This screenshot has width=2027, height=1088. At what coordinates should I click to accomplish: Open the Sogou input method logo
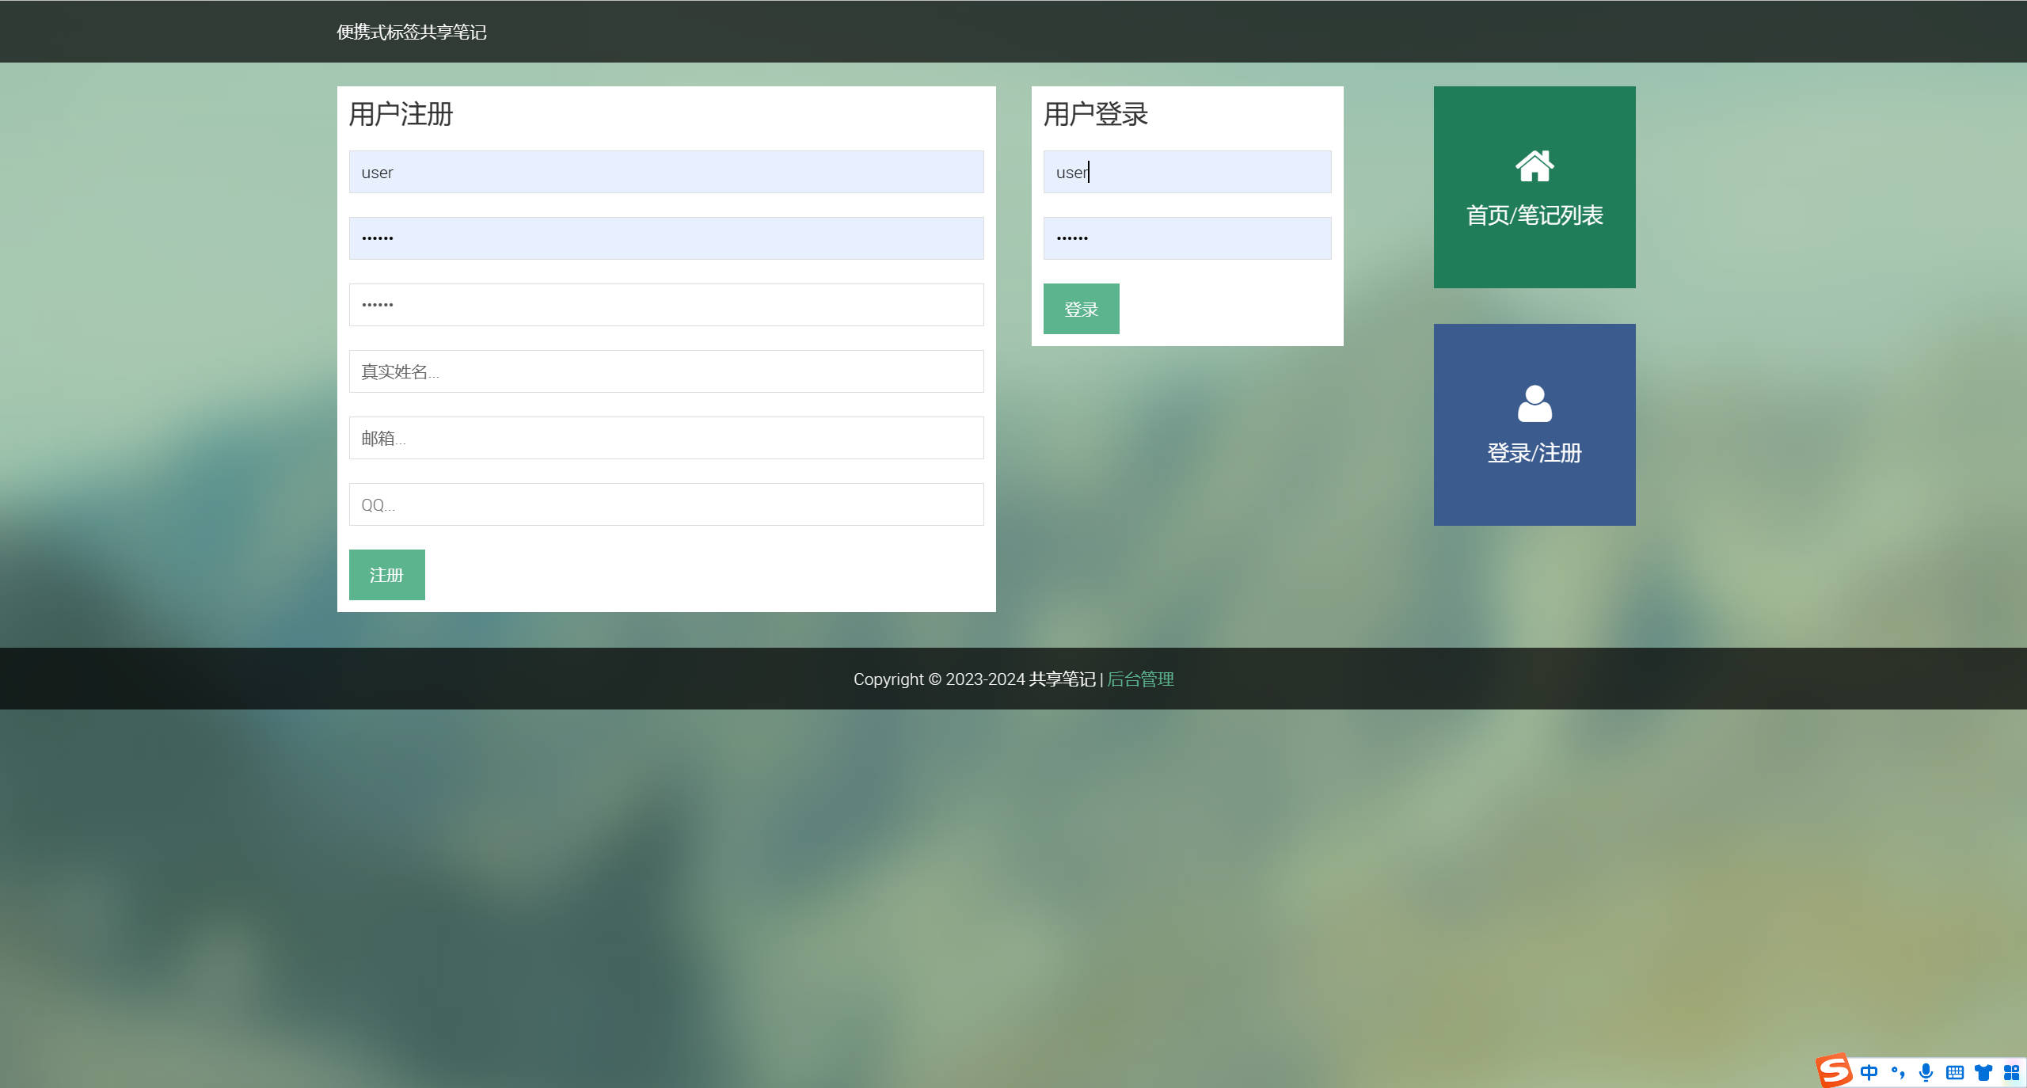1835,1072
